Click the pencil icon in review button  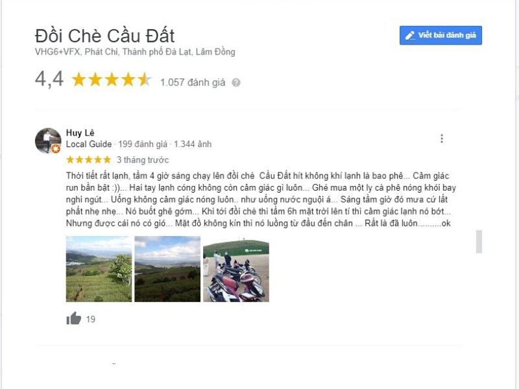pyautogui.click(x=410, y=36)
